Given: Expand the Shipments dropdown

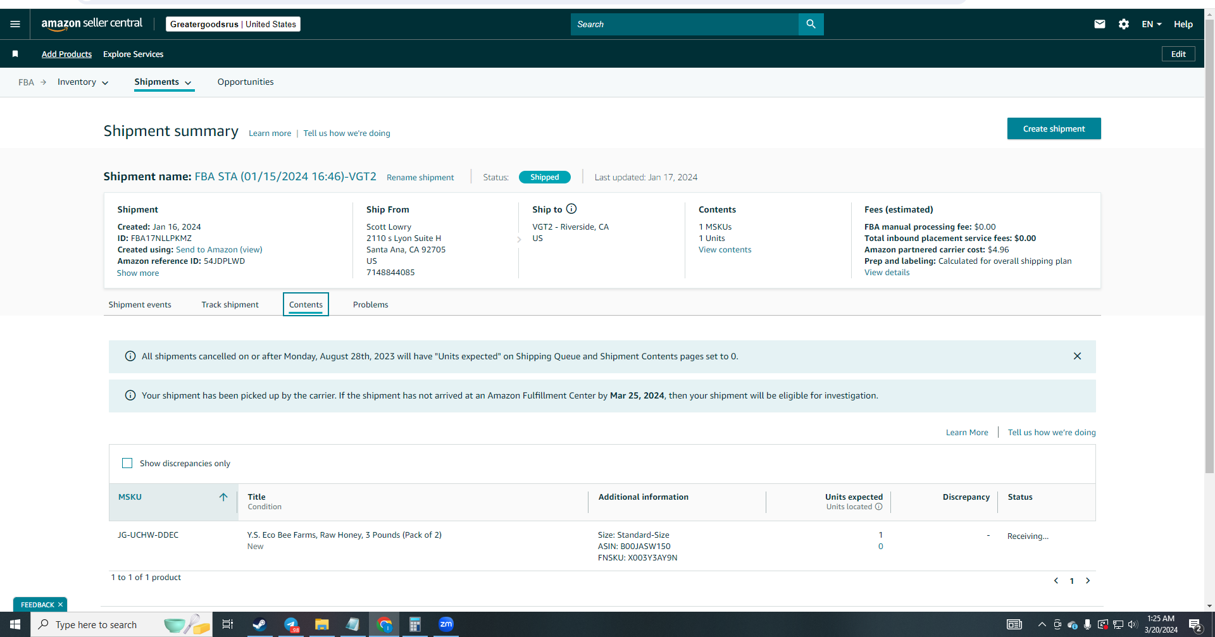Looking at the screenshot, I should 163,82.
